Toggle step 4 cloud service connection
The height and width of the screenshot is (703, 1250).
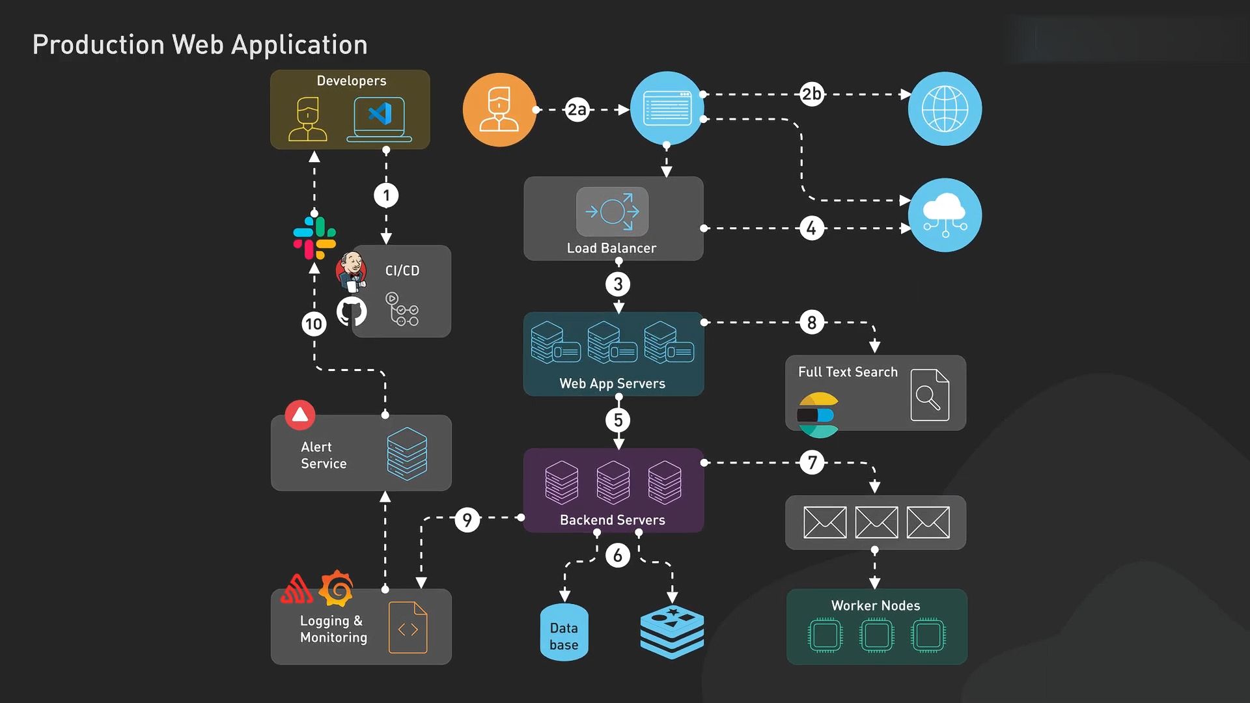pyautogui.click(x=812, y=226)
